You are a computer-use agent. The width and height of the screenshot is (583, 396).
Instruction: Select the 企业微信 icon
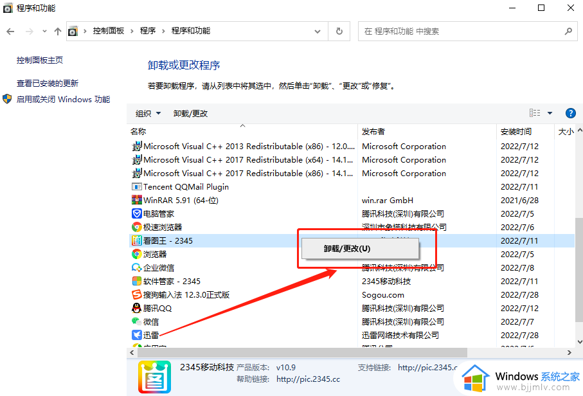(x=137, y=267)
